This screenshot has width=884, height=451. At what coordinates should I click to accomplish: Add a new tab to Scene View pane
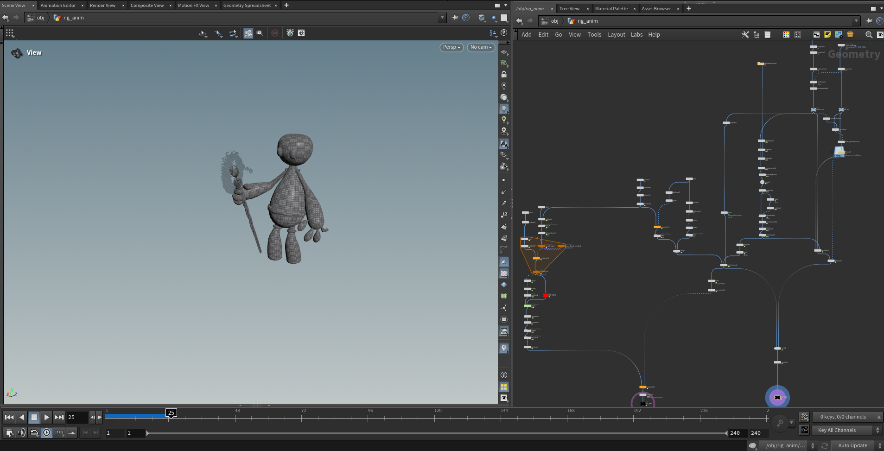286,6
